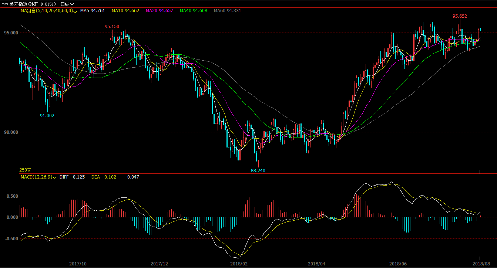
Task: Click the 95.000 price axis label
Action: (x=11, y=33)
